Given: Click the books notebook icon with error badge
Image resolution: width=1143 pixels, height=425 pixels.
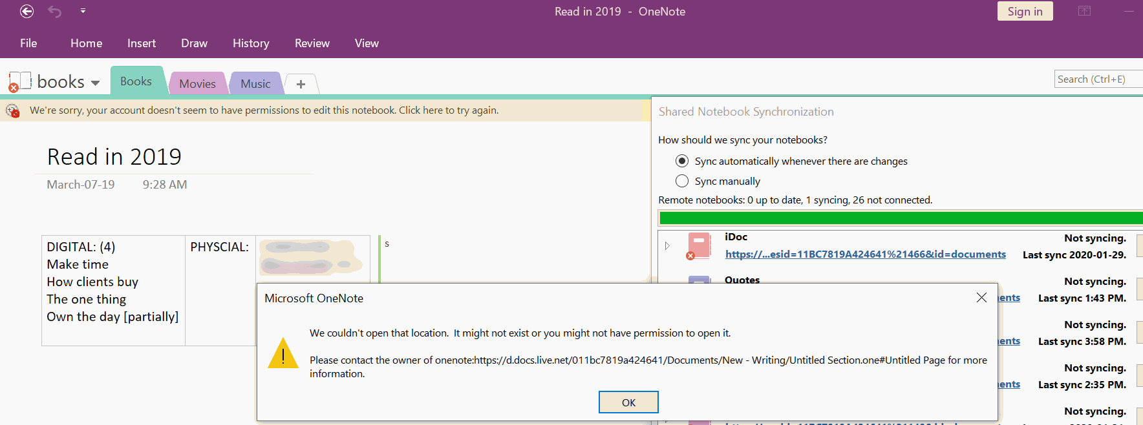Looking at the screenshot, I should pos(20,82).
